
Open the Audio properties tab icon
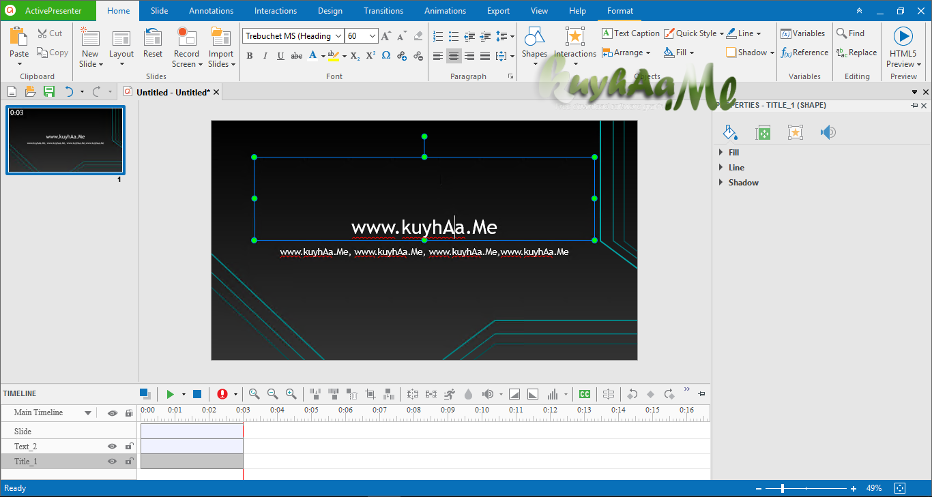coord(828,132)
